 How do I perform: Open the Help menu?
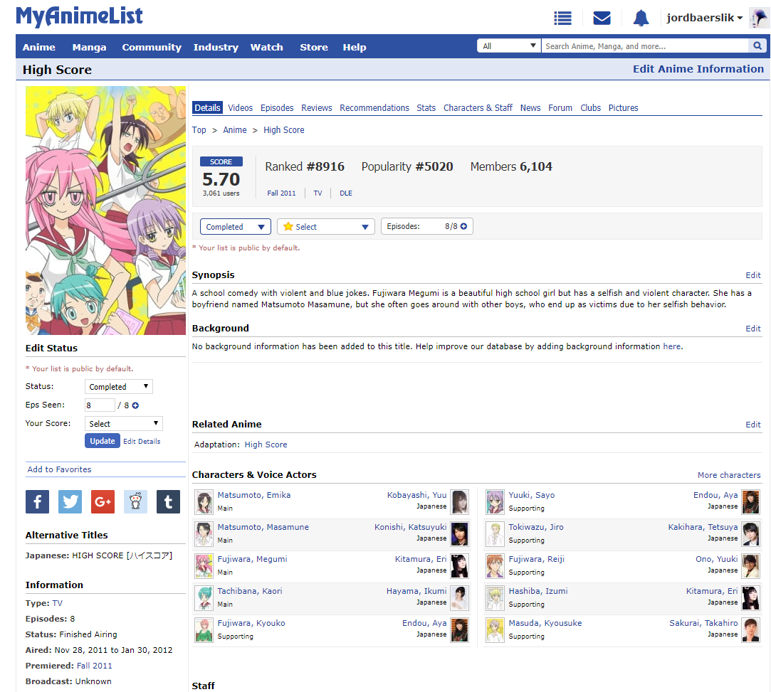coord(354,47)
